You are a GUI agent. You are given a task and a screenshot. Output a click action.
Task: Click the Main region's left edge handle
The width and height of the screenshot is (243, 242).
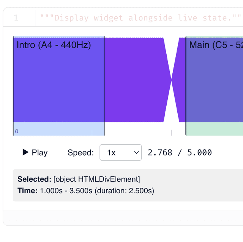[x=186, y=86]
